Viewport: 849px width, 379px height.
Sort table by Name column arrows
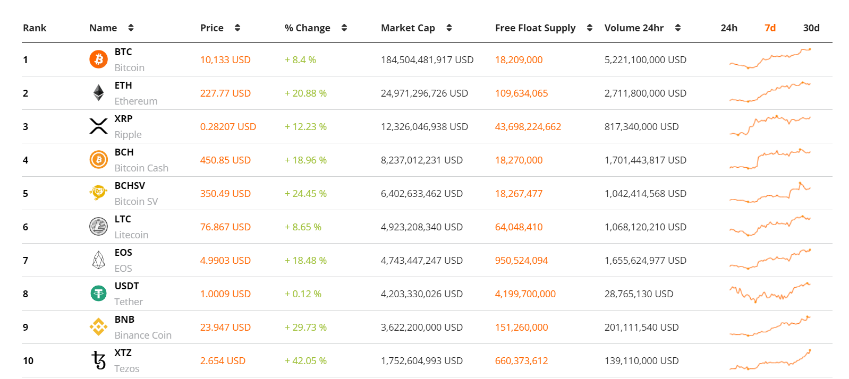coord(131,28)
